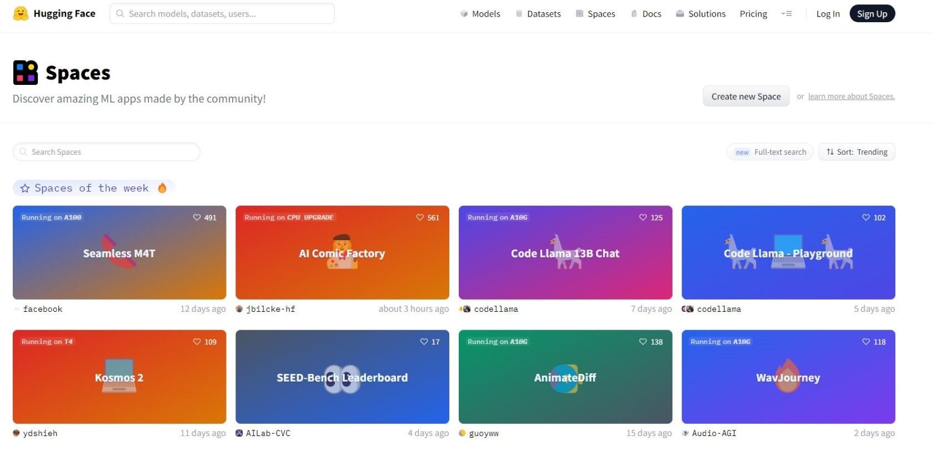This screenshot has width=933, height=466.
Task: Click the guoyww author name
Action: (x=484, y=433)
